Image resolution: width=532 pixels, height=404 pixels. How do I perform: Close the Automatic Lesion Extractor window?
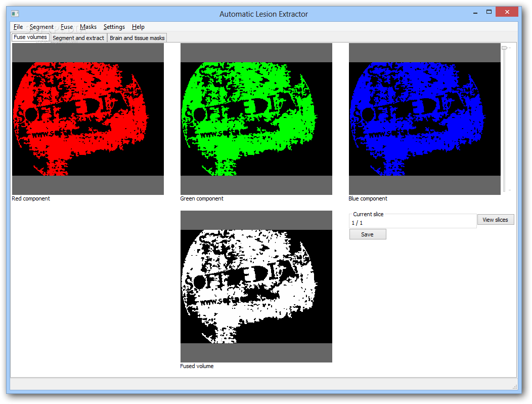pyautogui.click(x=507, y=12)
